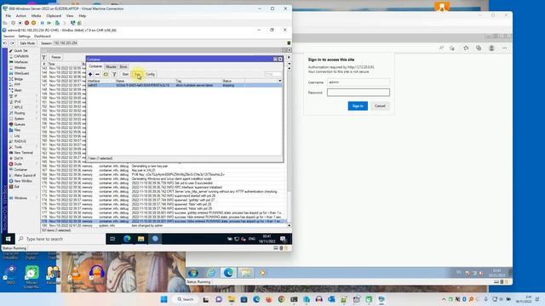The height and width of the screenshot is (306, 545).
Task: Open filter in the Container window toolbar
Action: click(114, 74)
